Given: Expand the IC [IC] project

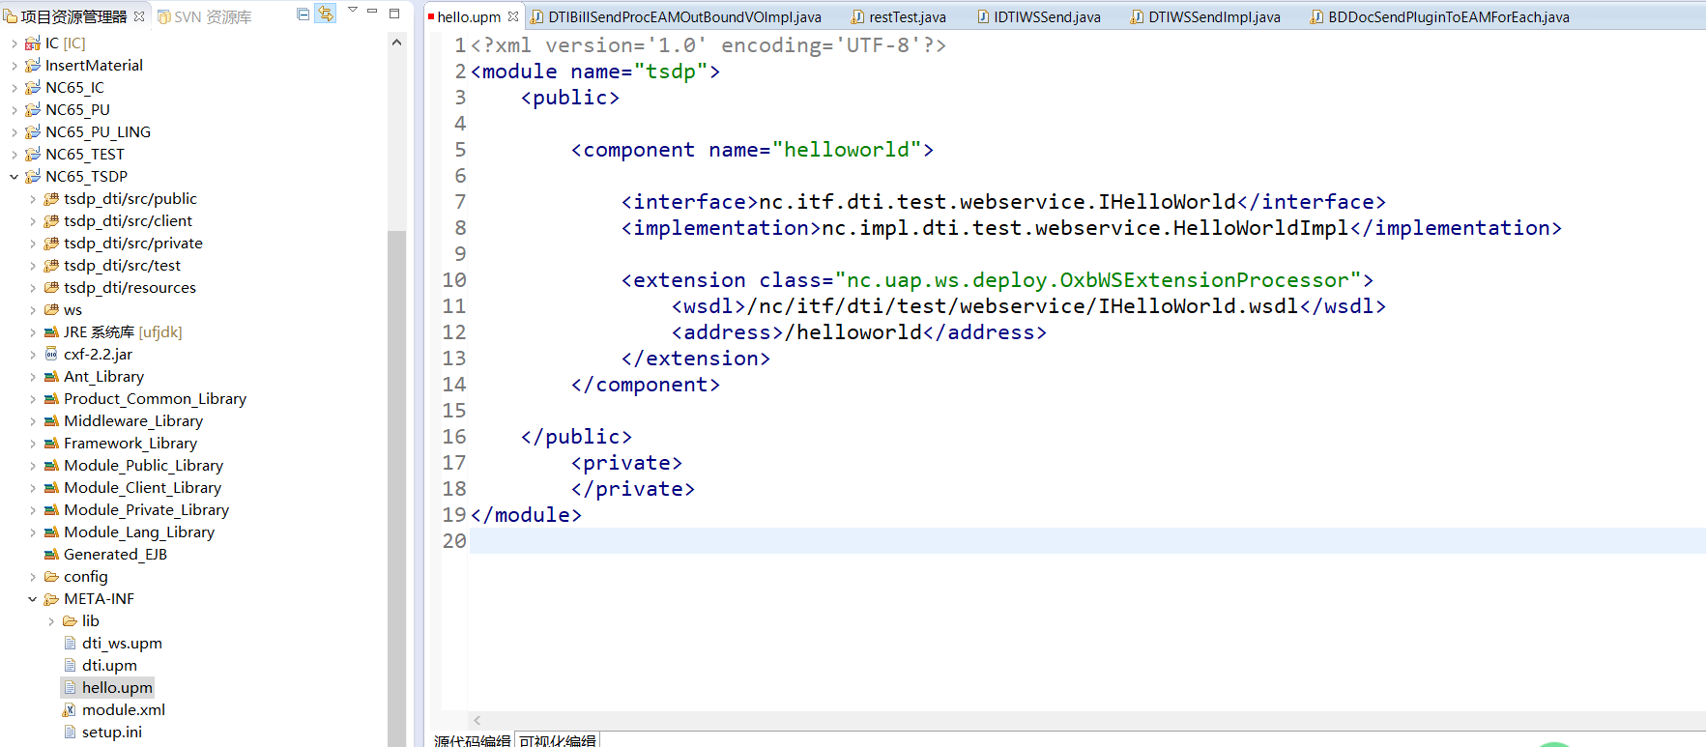Looking at the screenshot, I should (x=14, y=43).
